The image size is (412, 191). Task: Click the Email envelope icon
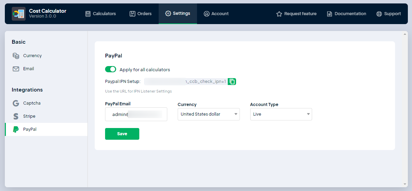[x=16, y=69]
